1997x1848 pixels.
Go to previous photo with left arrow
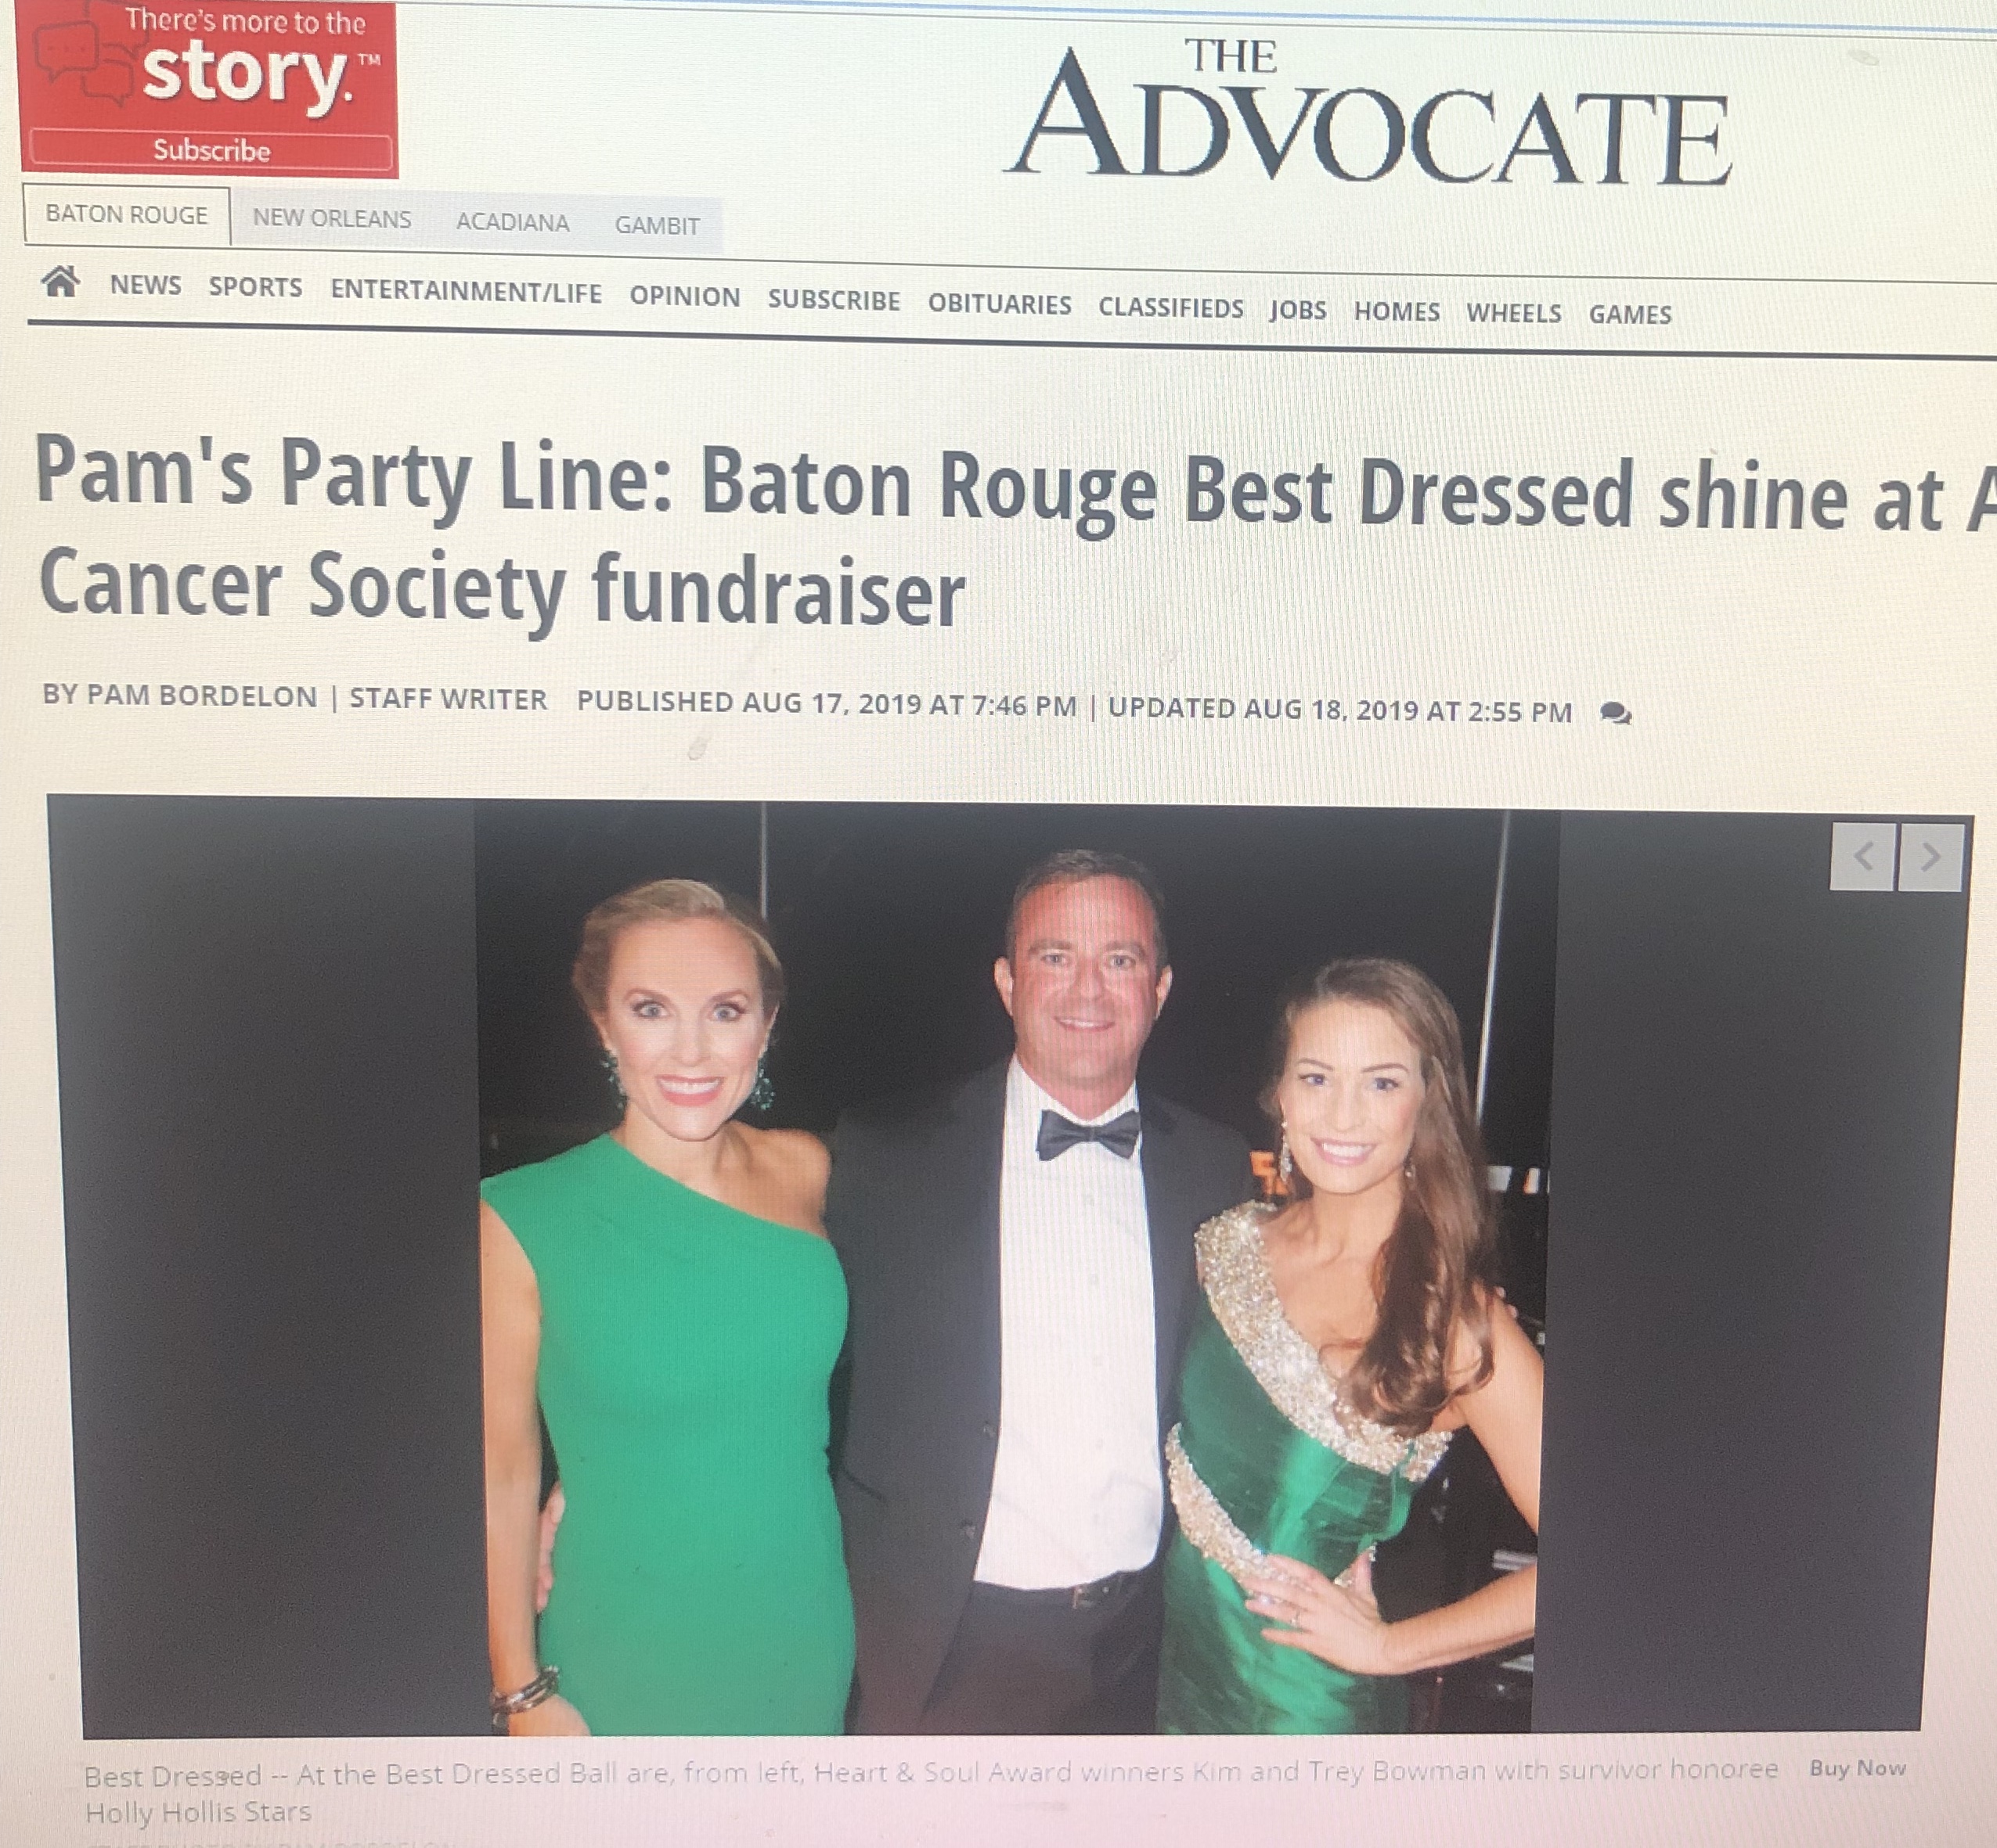(1862, 856)
